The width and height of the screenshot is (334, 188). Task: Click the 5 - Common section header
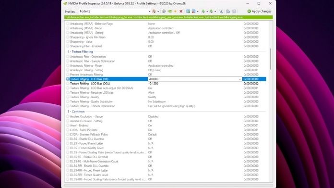[76, 112]
